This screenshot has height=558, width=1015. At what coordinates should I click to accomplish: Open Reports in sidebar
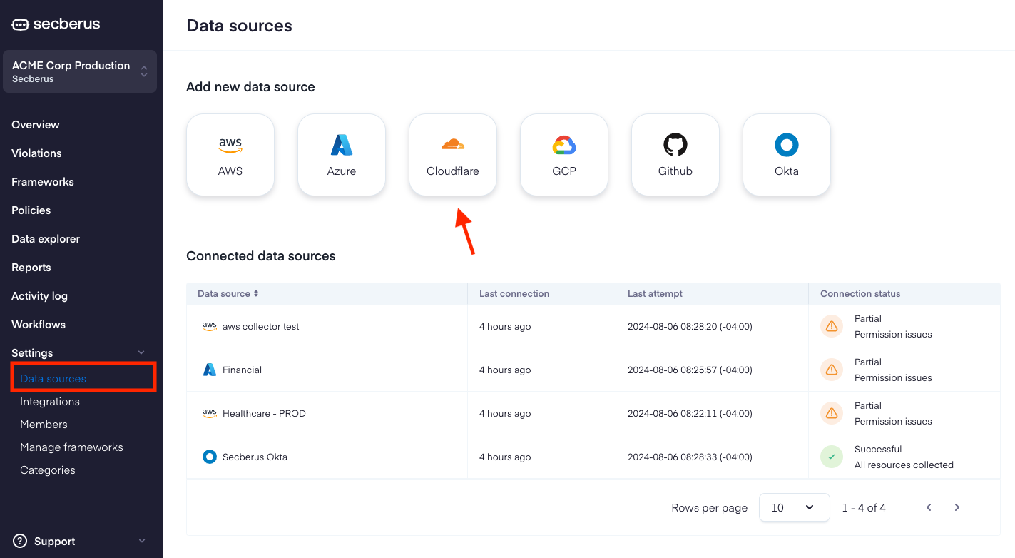31,267
